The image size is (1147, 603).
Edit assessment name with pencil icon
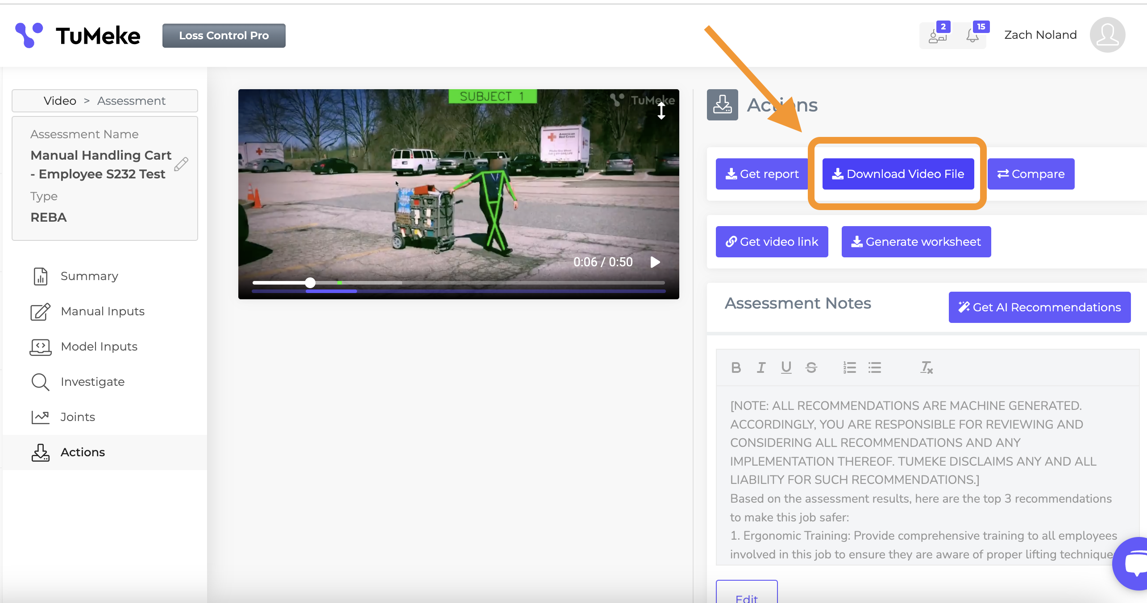pos(181,164)
